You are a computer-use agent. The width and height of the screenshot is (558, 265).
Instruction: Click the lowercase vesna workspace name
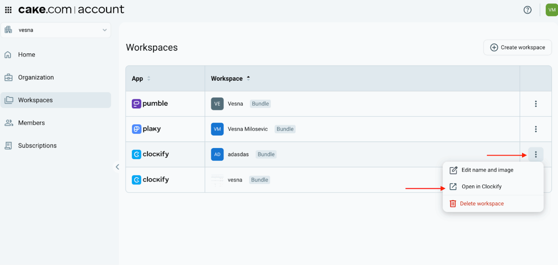[235, 180]
